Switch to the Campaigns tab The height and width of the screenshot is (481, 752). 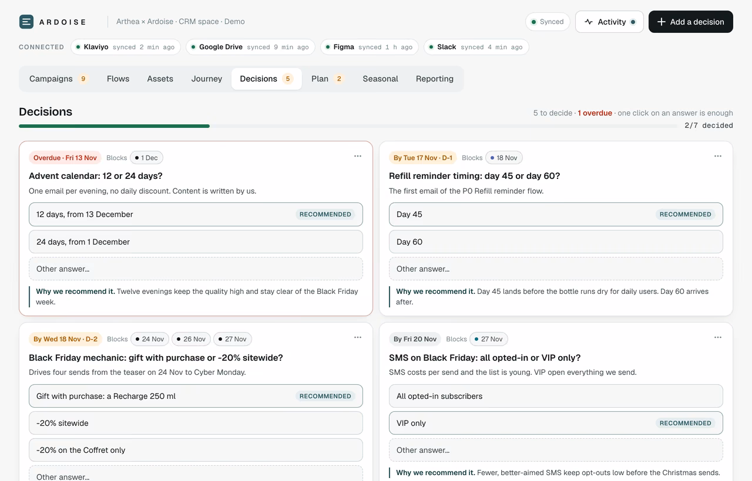(58, 79)
